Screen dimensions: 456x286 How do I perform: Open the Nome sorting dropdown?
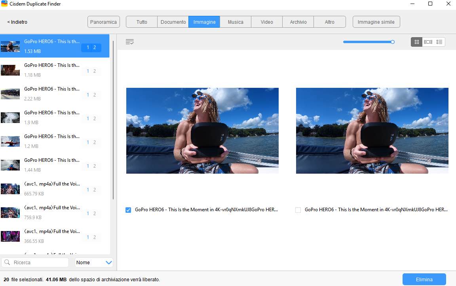pyautogui.click(x=94, y=262)
